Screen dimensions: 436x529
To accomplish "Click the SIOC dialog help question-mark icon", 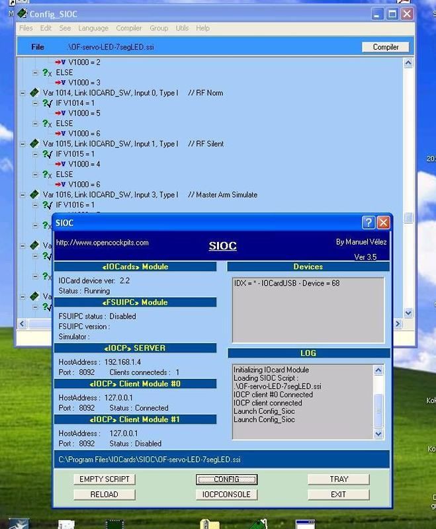I will 369,223.
